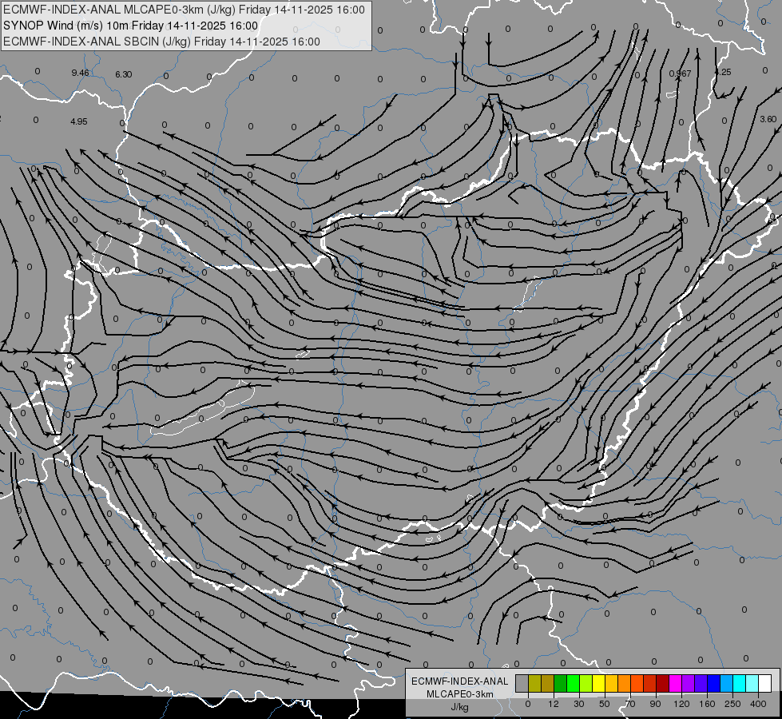Select the brick red swatch before 90
Image resolution: width=782 pixels, height=719 pixels.
(x=650, y=684)
